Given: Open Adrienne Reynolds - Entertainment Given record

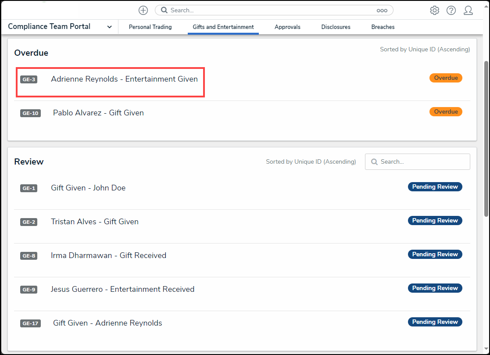Looking at the screenshot, I should (x=124, y=79).
